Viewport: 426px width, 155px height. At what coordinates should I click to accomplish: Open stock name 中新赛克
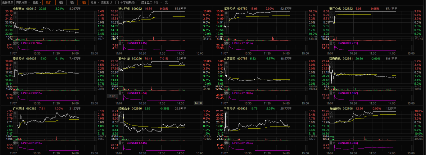click(18, 9)
